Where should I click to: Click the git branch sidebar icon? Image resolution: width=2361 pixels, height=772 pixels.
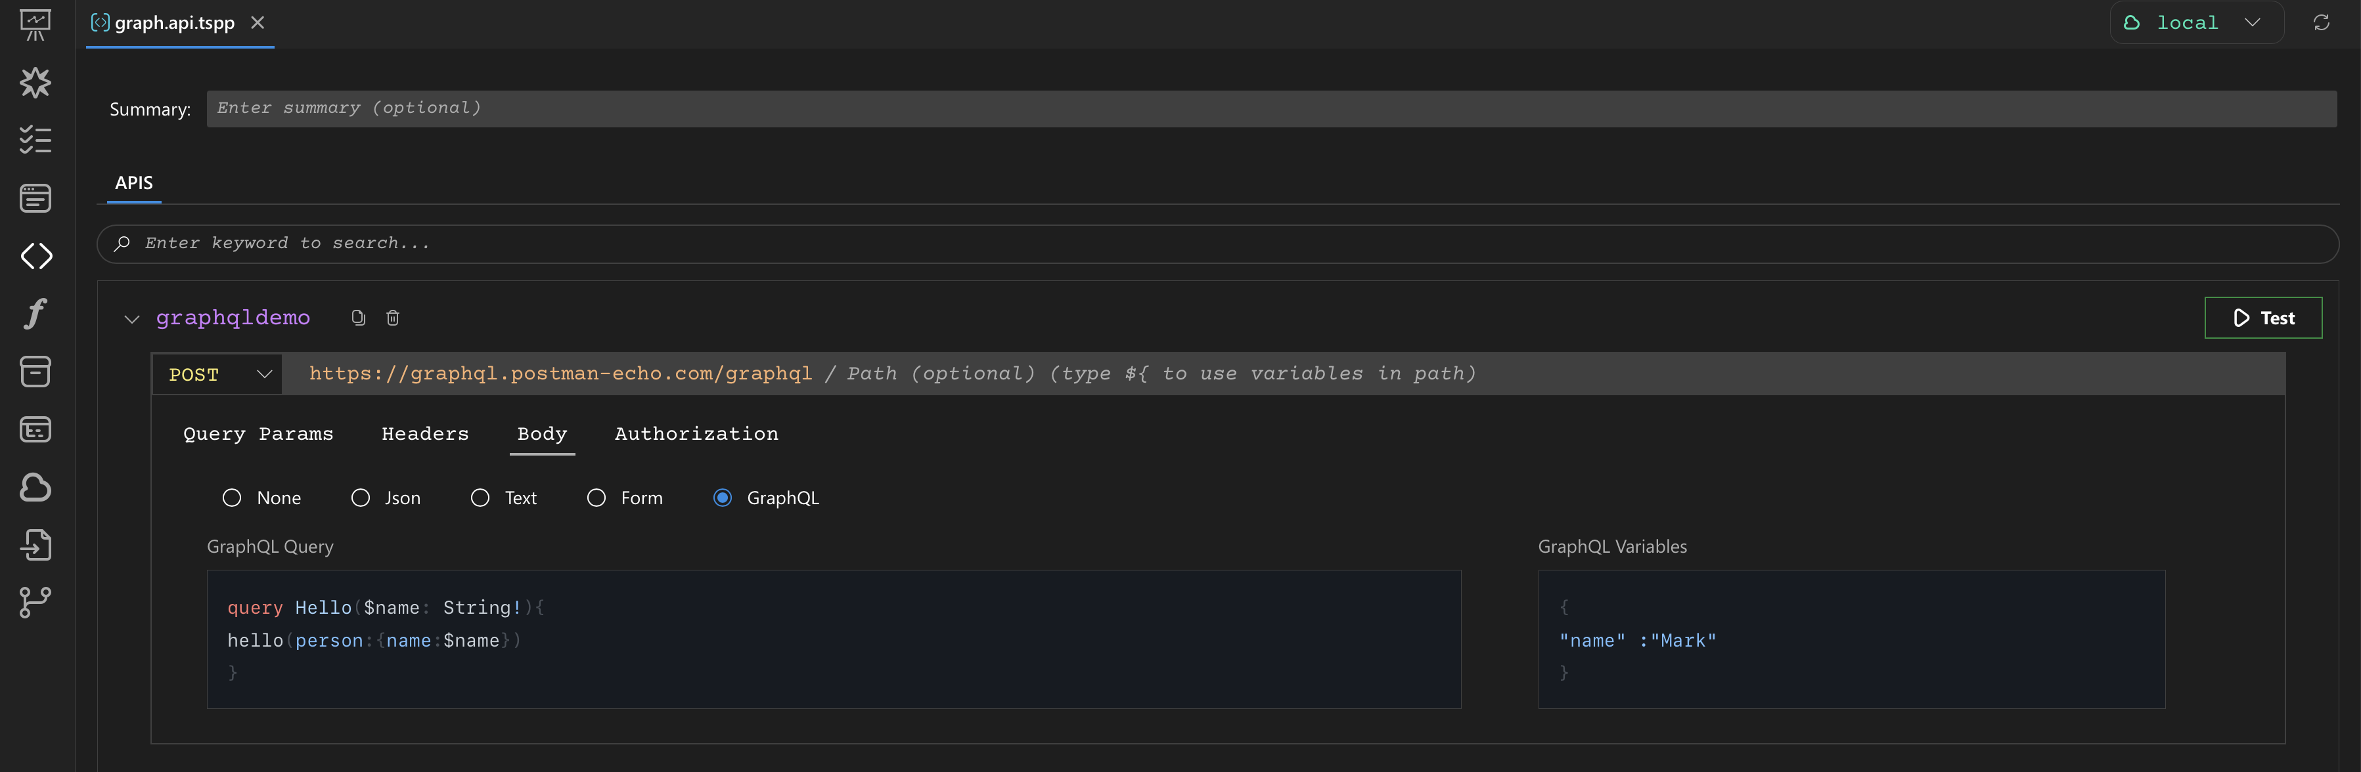[x=35, y=603]
